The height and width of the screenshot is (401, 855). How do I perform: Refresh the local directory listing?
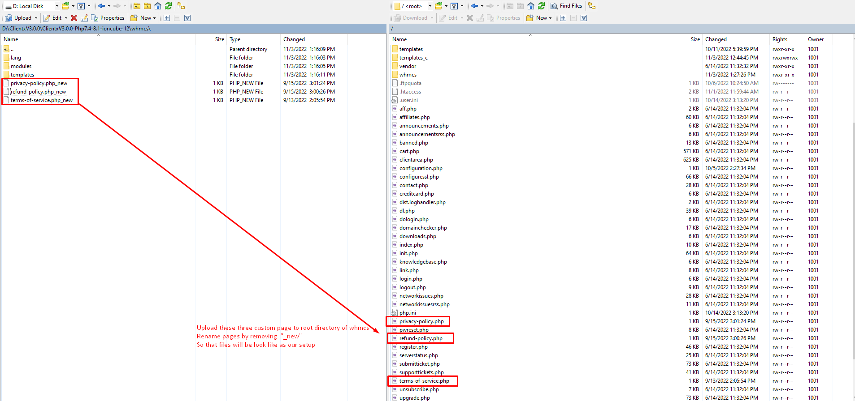168,6
